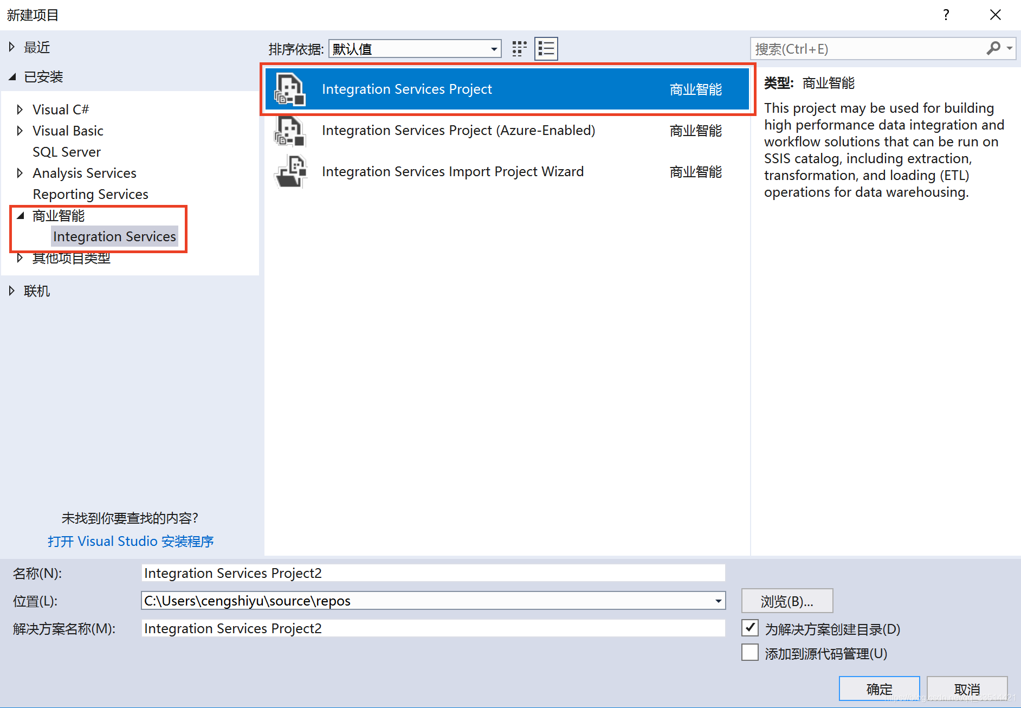This screenshot has height=708, width=1021.
Task: Select the Integration Services Project template icon
Action: point(290,89)
